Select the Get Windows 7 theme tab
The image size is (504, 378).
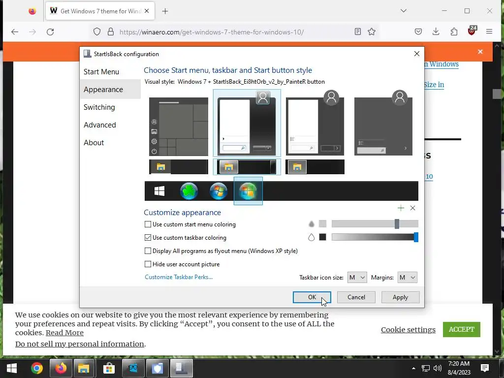click(x=100, y=11)
